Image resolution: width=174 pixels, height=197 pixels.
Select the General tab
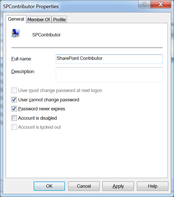(x=16, y=19)
